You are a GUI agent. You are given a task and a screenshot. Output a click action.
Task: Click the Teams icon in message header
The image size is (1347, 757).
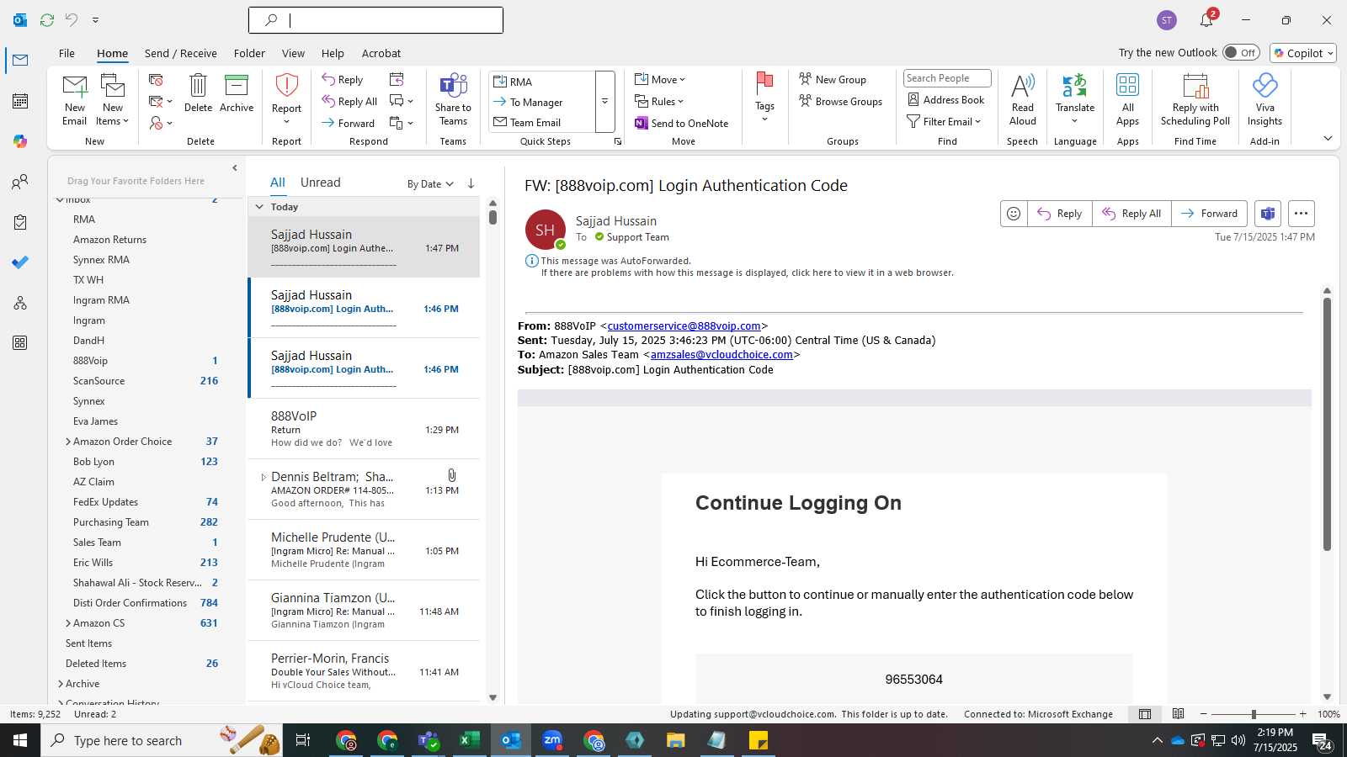[1268, 214]
